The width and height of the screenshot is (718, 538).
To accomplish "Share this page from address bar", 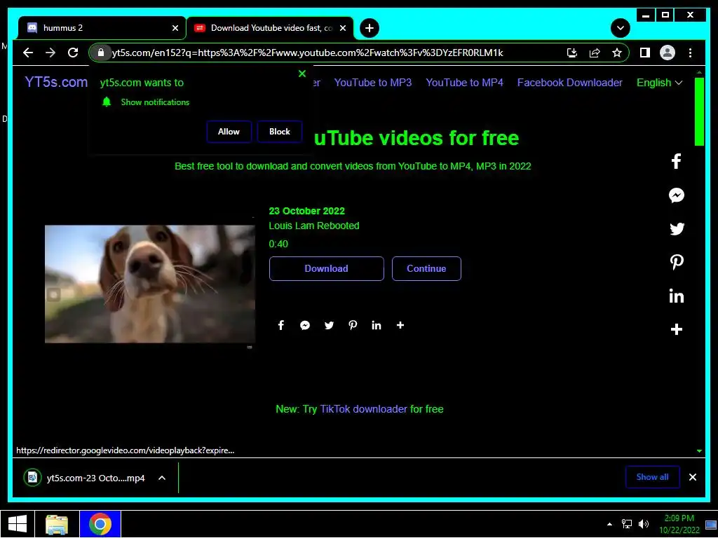I will coord(595,53).
